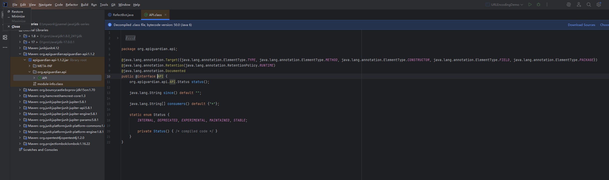Close the API.class editor tab

click(x=165, y=15)
